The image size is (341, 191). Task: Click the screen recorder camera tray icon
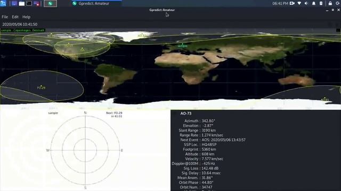pos(292,3)
